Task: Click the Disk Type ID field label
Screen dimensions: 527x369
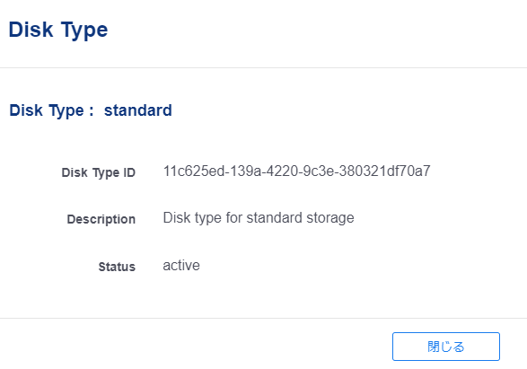Action: click(99, 172)
